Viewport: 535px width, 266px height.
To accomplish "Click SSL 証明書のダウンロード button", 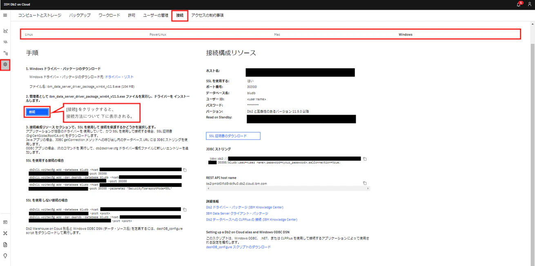I will pyautogui.click(x=233, y=136).
